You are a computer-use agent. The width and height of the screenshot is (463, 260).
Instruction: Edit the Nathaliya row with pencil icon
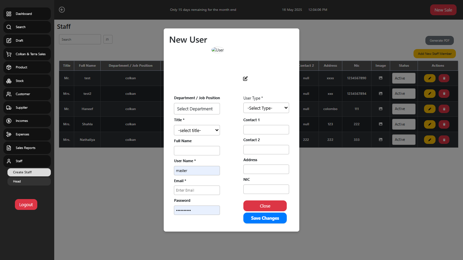(x=430, y=139)
